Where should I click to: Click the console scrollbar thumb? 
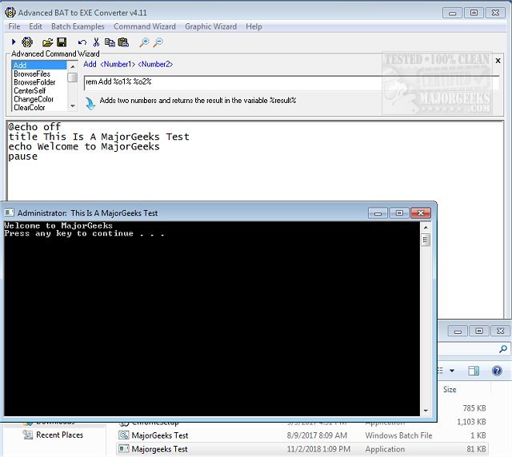(426, 240)
